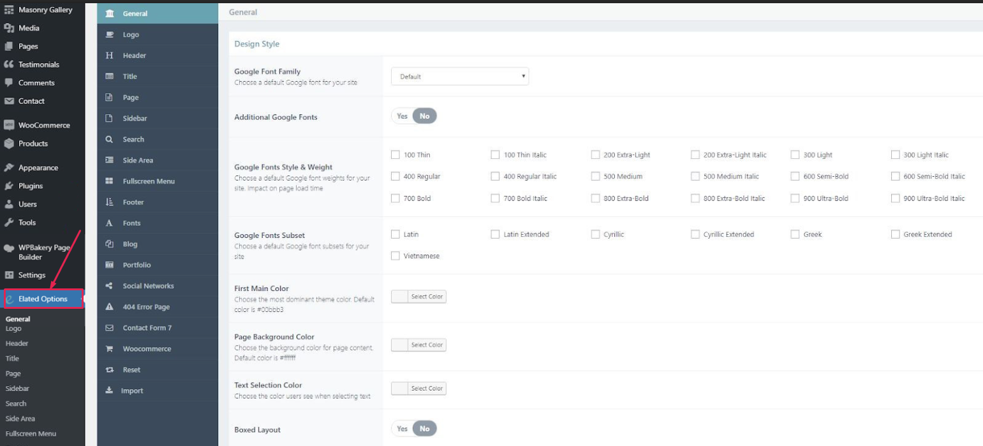This screenshot has height=446, width=983.
Task: Switch to the Footer options tab
Action: click(x=133, y=202)
